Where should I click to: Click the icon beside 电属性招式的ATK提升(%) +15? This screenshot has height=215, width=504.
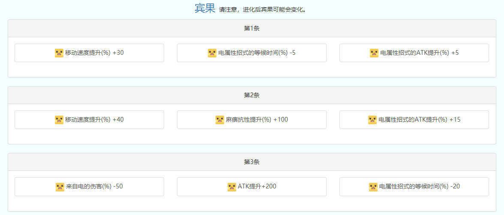pos(372,120)
